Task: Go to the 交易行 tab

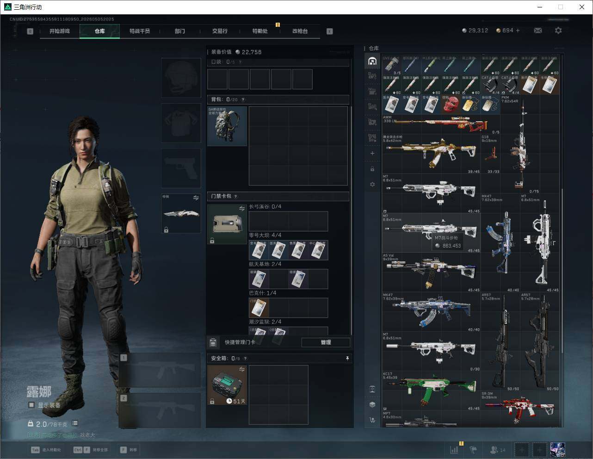Action: point(220,31)
